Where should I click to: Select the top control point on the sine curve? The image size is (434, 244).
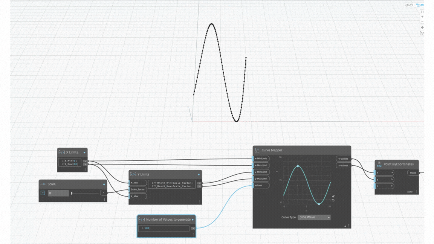coord(298,166)
